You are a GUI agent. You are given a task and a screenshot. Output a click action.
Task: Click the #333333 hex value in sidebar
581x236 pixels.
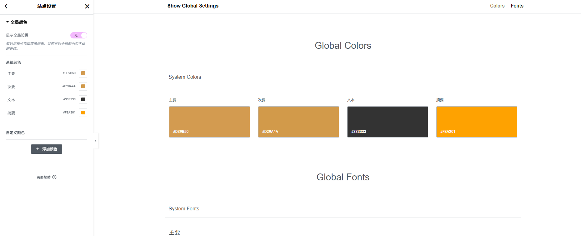click(x=69, y=99)
